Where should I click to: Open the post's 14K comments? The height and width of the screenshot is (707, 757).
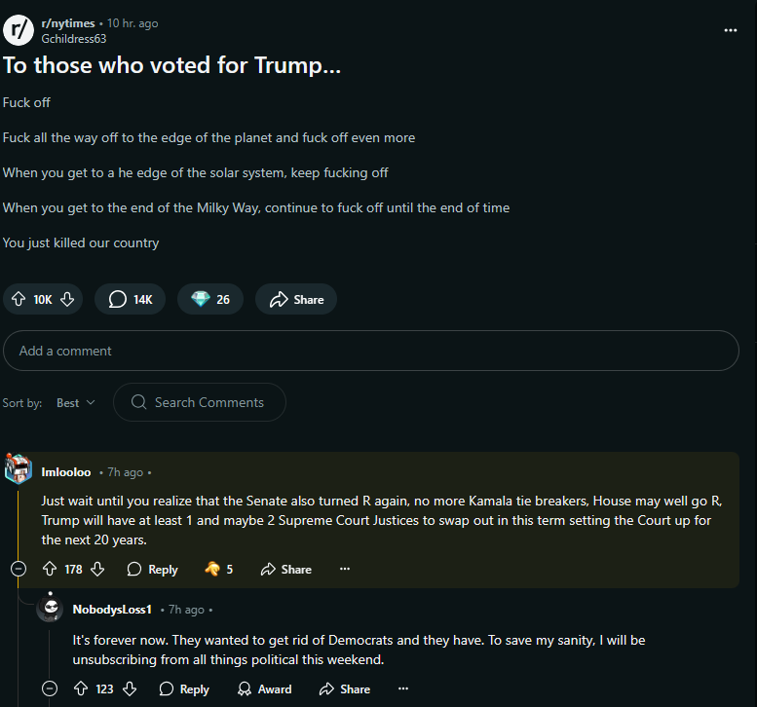tap(130, 299)
